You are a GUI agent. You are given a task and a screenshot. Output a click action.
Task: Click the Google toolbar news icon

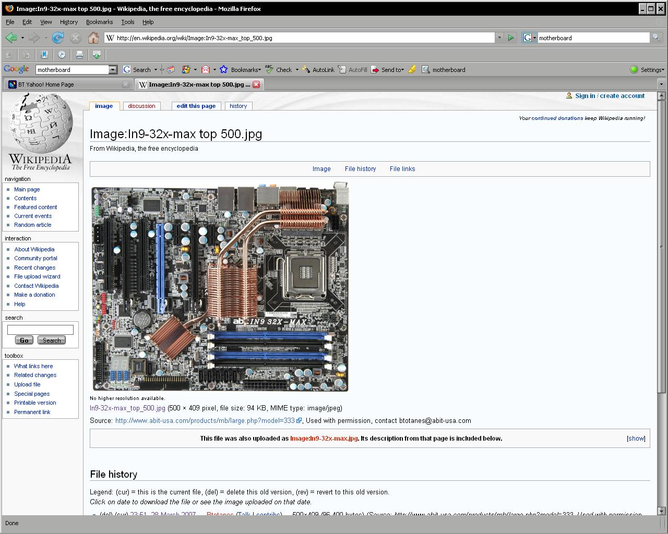[171, 69]
